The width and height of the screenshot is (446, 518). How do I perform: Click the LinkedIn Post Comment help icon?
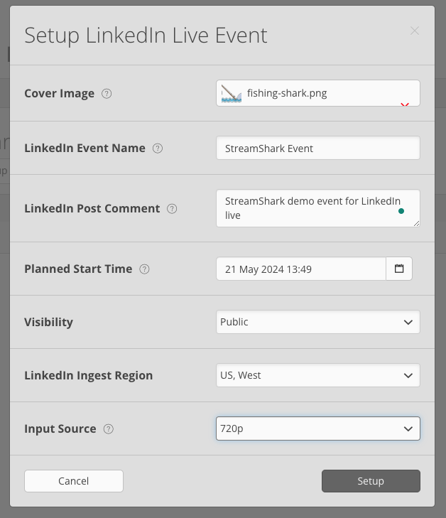pyautogui.click(x=172, y=209)
